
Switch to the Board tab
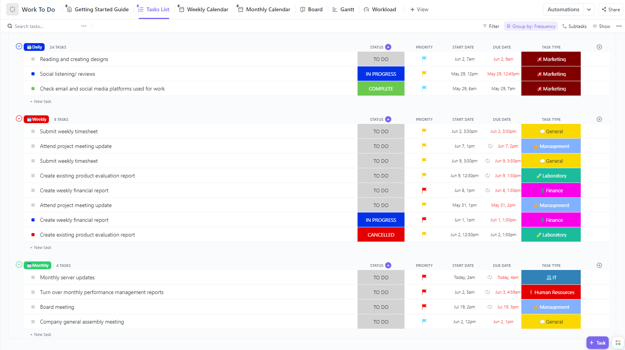click(311, 9)
